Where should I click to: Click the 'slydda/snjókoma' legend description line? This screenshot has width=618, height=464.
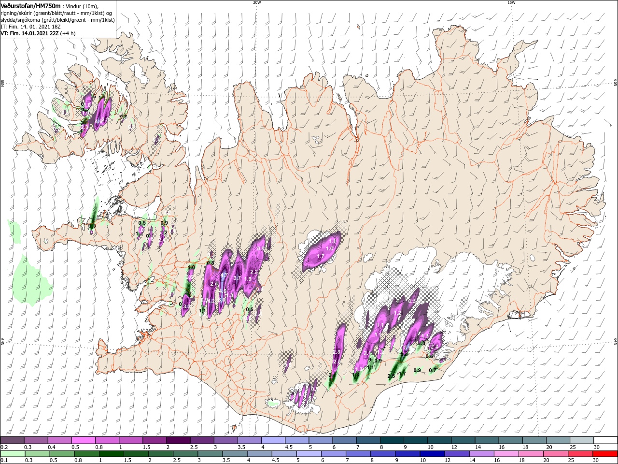pos(56,20)
